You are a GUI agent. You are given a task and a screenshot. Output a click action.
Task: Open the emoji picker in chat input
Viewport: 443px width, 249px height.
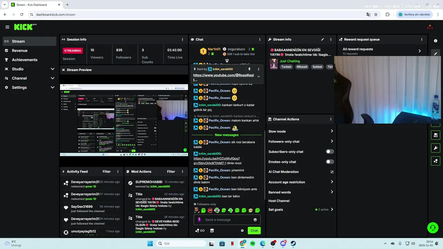(255, 220)
